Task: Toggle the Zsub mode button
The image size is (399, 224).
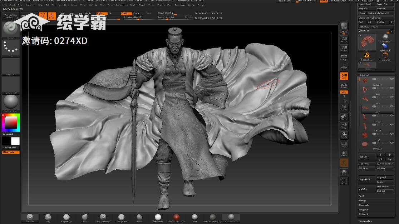Action: click(x=136, y=13)
